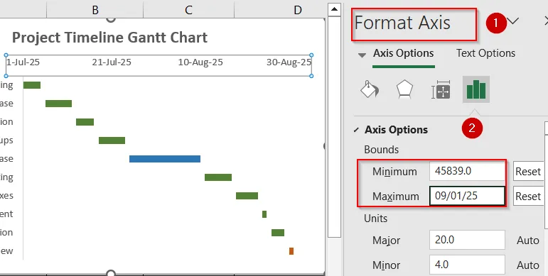Click the Format Axis pane title
548x276 pixels.
[x=402, y=23]
